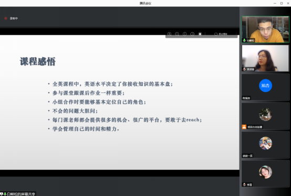Select the second video tile with woman
This screenshot has width=291, height=196.
[x=265, y=58]
